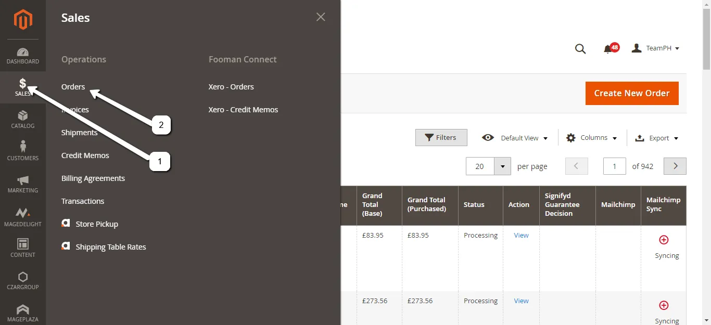Open notifications bell with 48 badge

[x=610, y=48]
